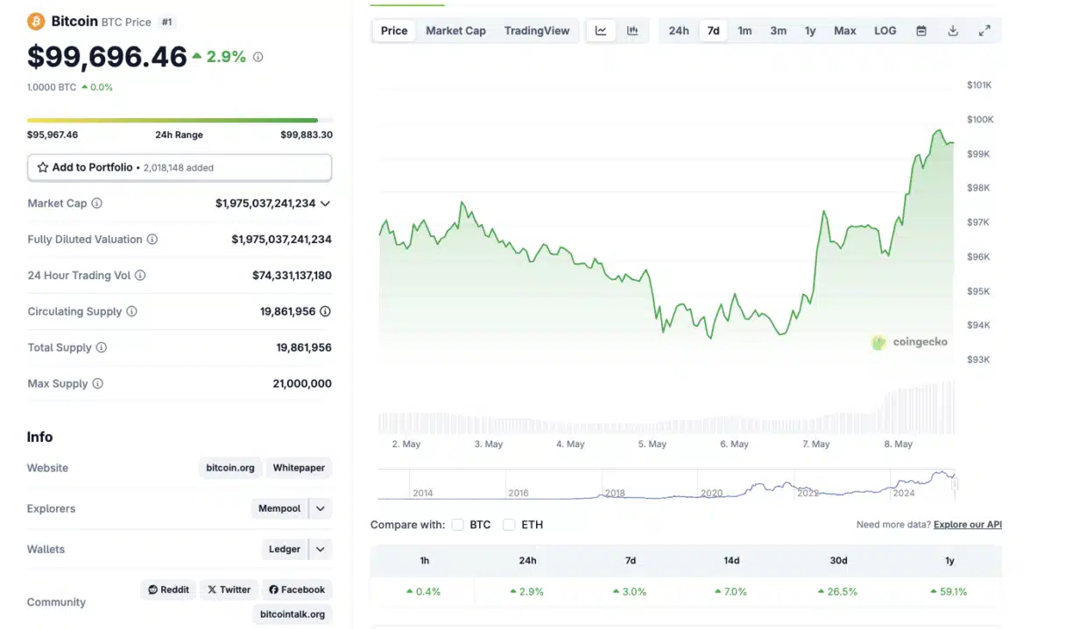Expand the chart to fullscreen

[984, 30]
